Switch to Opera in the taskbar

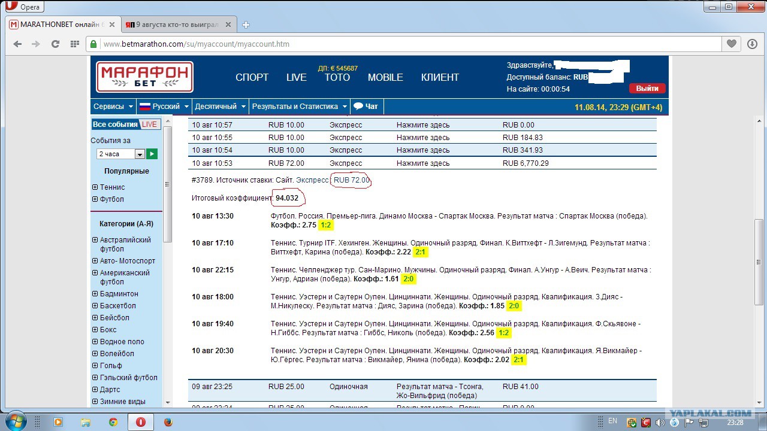point(141,422)
